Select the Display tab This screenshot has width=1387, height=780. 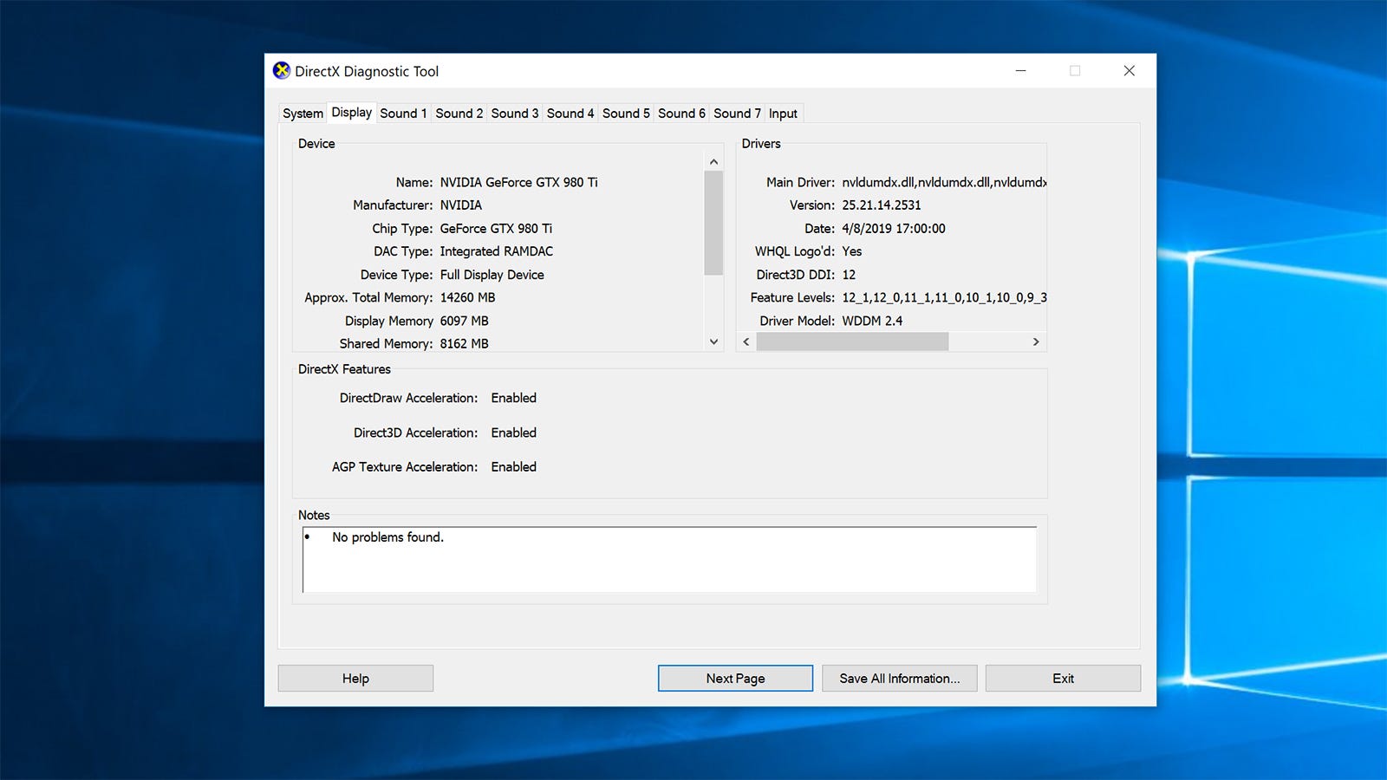(x=352, y=112)
